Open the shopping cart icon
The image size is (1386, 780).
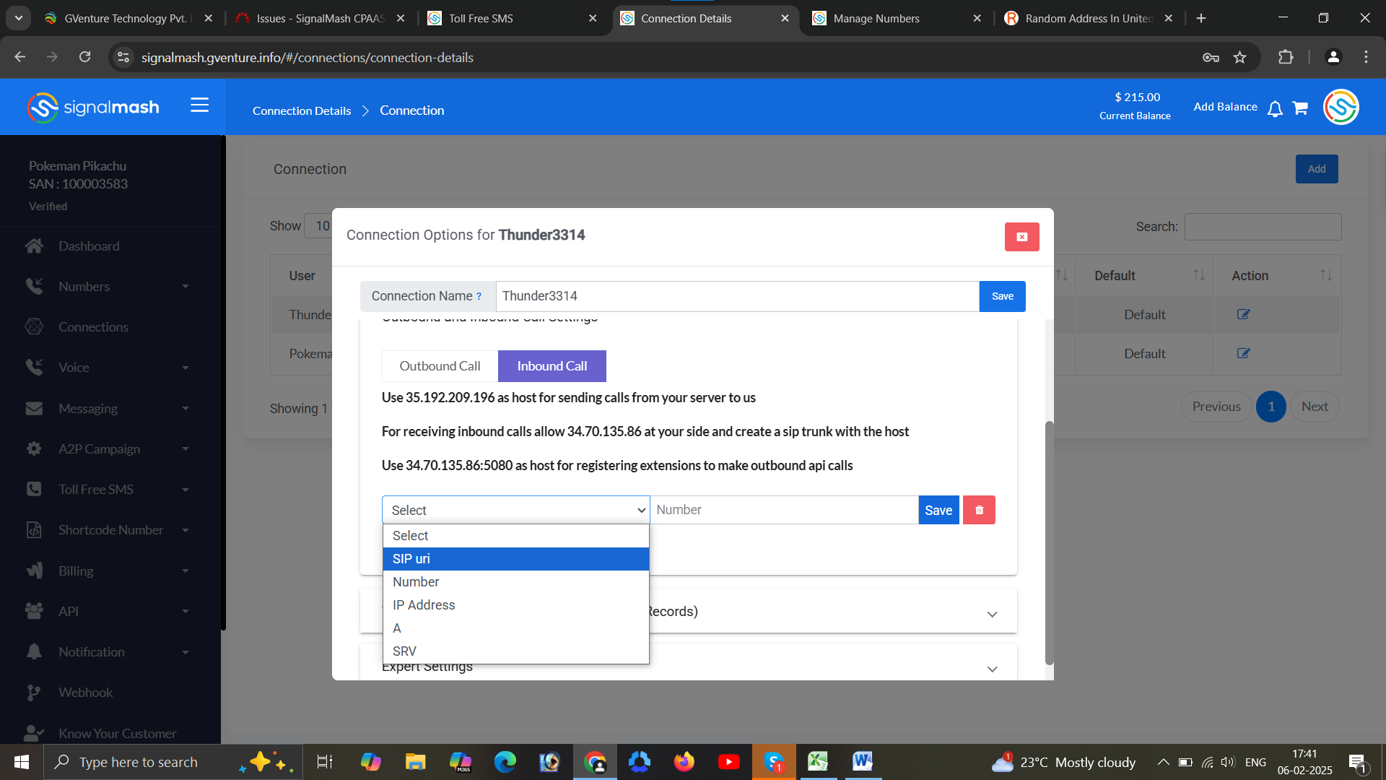1300,108
